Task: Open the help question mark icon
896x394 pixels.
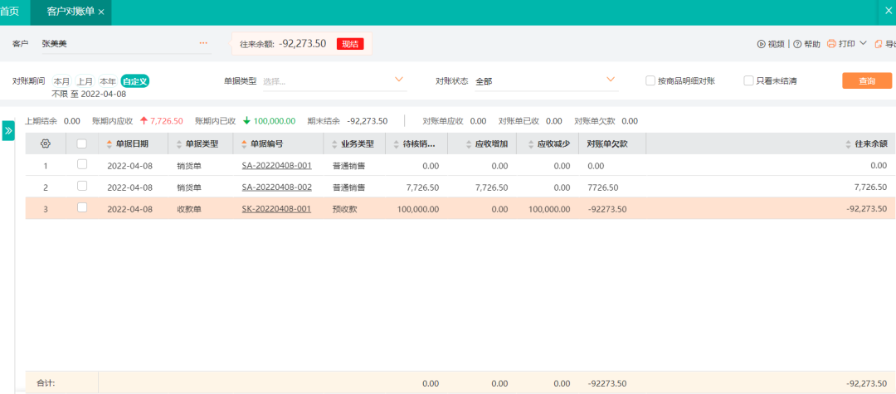Action: point(798,44)
